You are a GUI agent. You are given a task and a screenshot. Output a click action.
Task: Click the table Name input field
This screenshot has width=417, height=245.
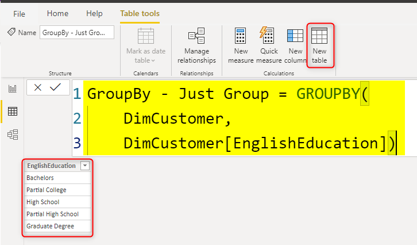pyautogui.click(x=77, y=32)
